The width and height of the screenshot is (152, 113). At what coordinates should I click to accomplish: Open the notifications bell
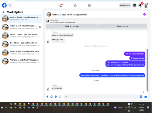(x=140, y=5)
